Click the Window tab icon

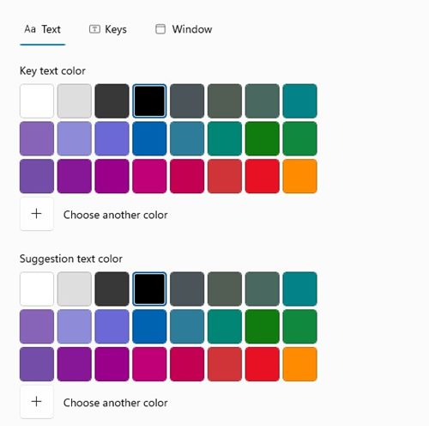point(160,29)
